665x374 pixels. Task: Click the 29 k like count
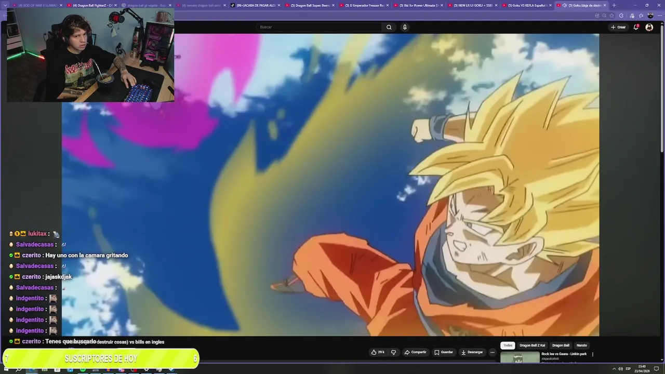(381, 352)
